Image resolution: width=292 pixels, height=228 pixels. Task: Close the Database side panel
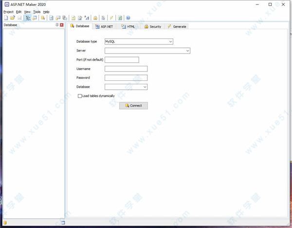(x=62, y=25)
